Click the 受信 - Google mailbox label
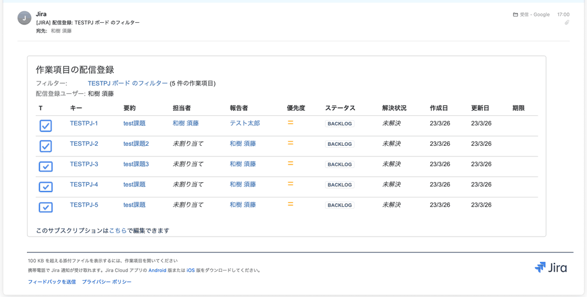587x297 pixels. [535, 15]
